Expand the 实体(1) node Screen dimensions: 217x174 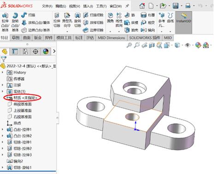coord(2,91)
